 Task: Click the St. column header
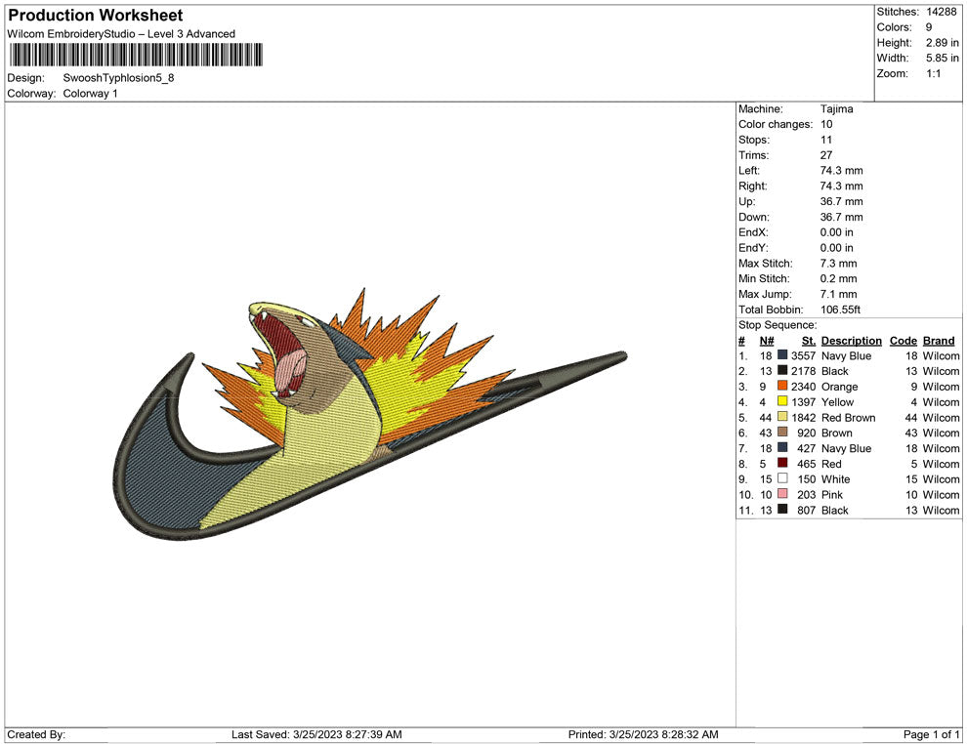pyautogui.click(x=809, y=340)
